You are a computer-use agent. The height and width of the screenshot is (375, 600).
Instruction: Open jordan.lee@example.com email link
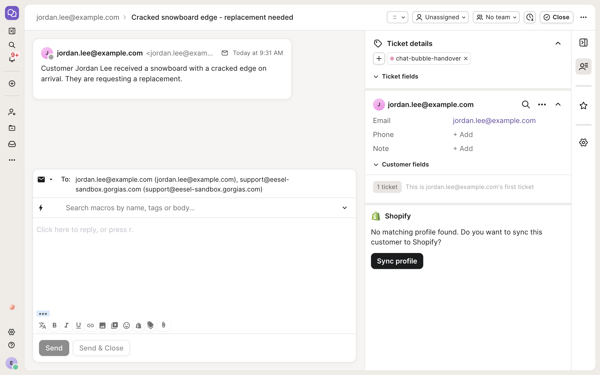[x=494, y=120]
